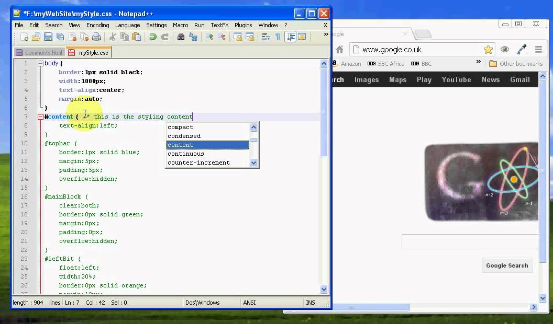
Task: Click autocomplete list scroll down arrow
Action: click(x=253, y=163)
